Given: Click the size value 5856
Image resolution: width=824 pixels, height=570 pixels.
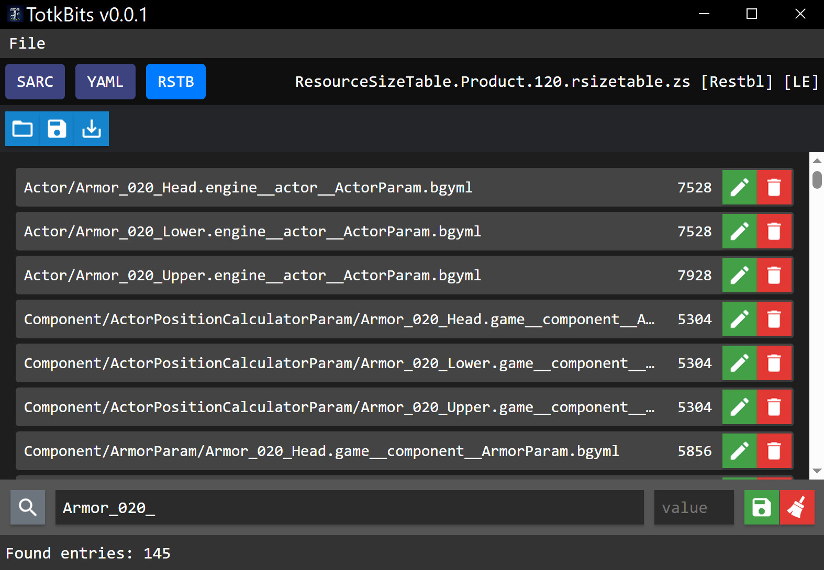Looking at the screenshot, I should point(695,451).
